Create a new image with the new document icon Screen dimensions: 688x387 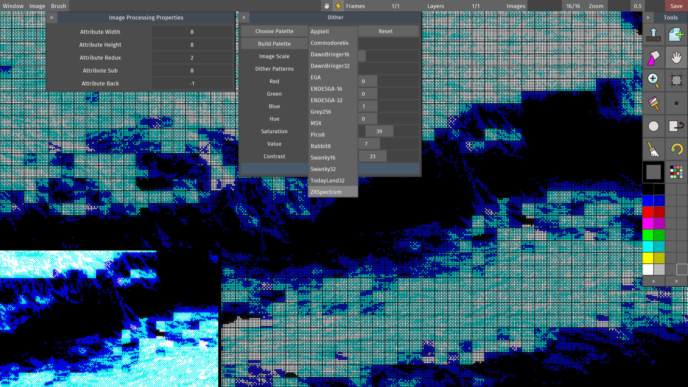coord(677,34)
